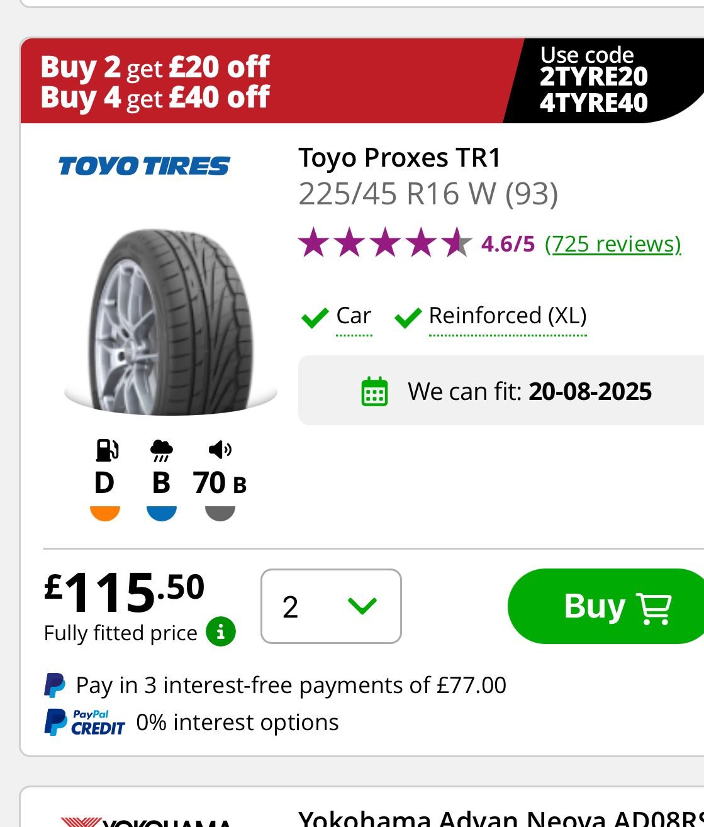Click the green info icon beside Fully fitted price
Screen dimensions: 704x827
[221, 632]
